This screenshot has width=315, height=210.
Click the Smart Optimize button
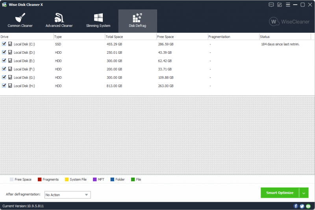point(280,193)
